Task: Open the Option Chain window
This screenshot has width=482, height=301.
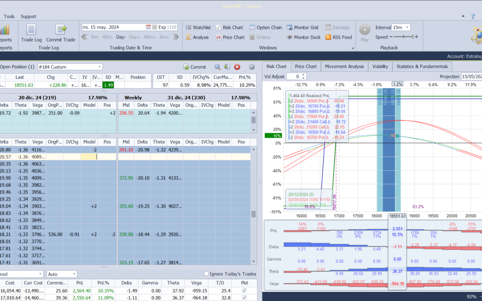Action: 266,27
